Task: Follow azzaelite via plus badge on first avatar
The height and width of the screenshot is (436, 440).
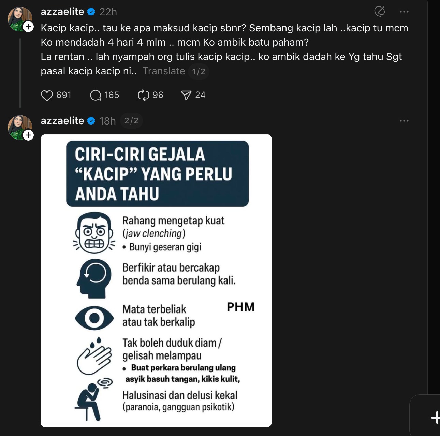Action: (x=28, y=27)
